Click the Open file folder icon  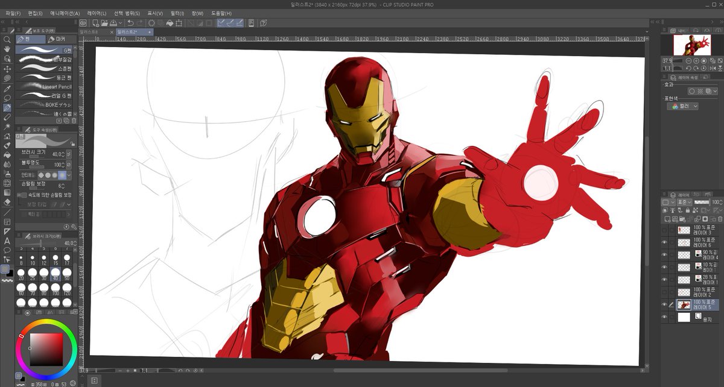point(104,23)
